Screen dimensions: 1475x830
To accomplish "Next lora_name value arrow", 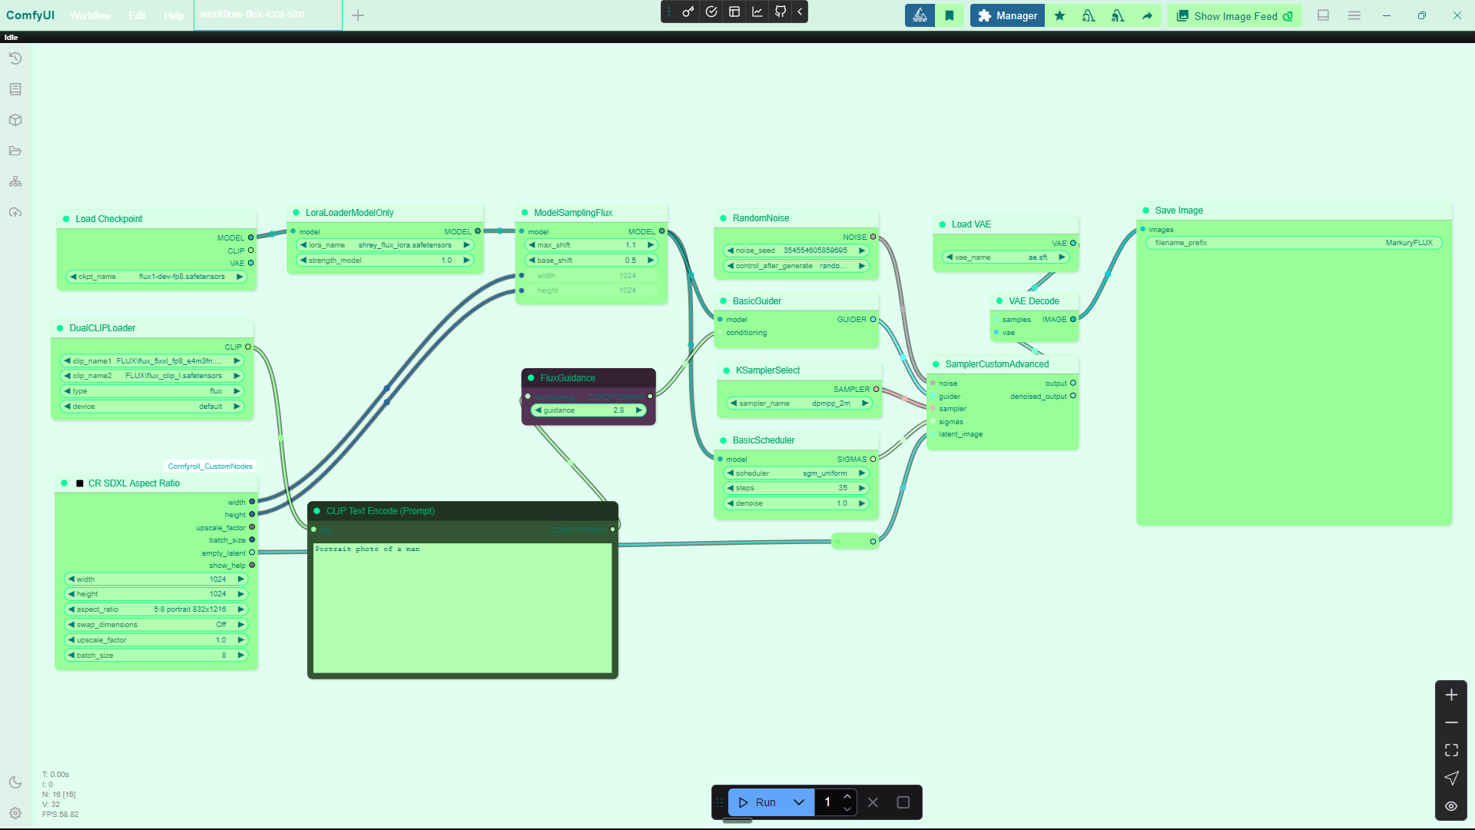I will coord(466,245).
